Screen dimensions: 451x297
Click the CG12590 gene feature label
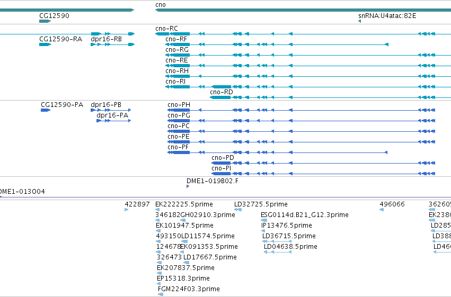click(x=55, y=16)
